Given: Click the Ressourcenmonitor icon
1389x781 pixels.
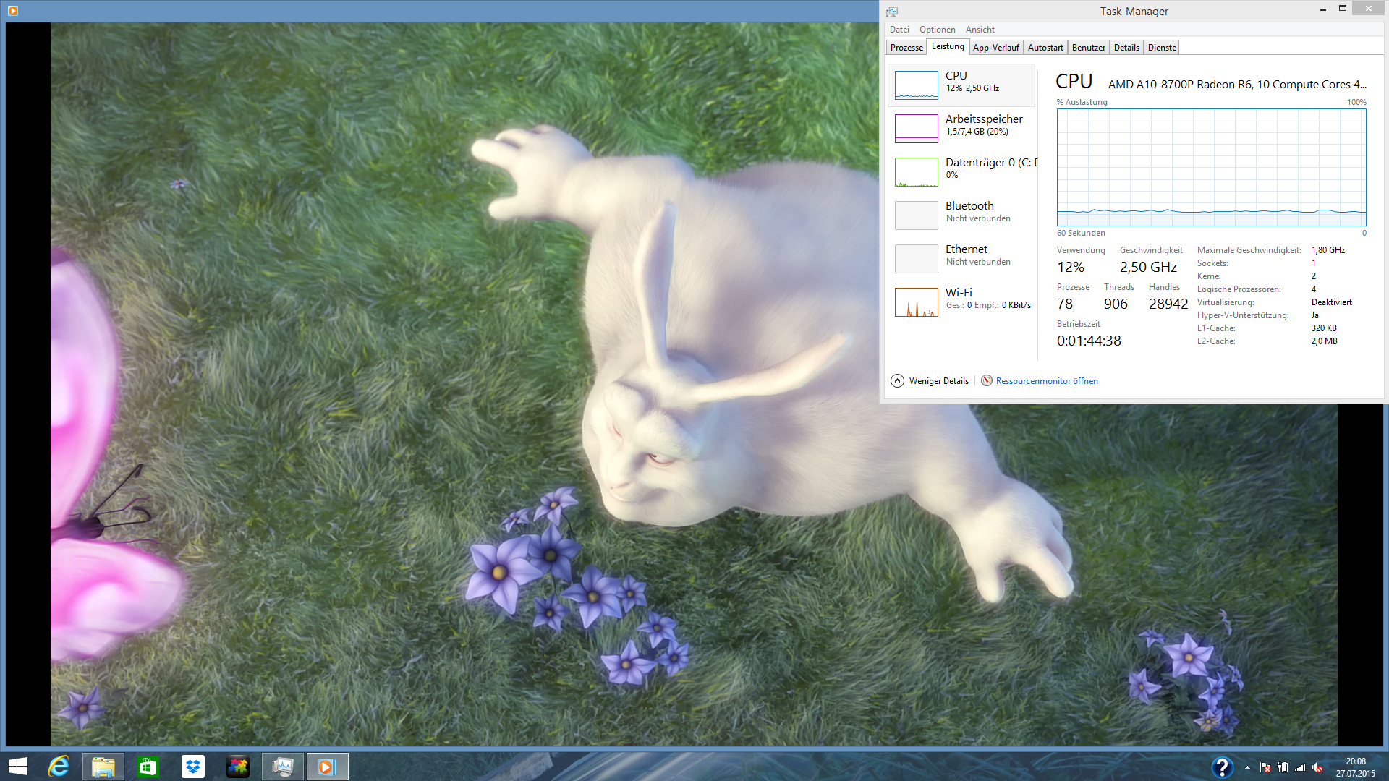Looking at the screenshot, I should tap(986, 380).
